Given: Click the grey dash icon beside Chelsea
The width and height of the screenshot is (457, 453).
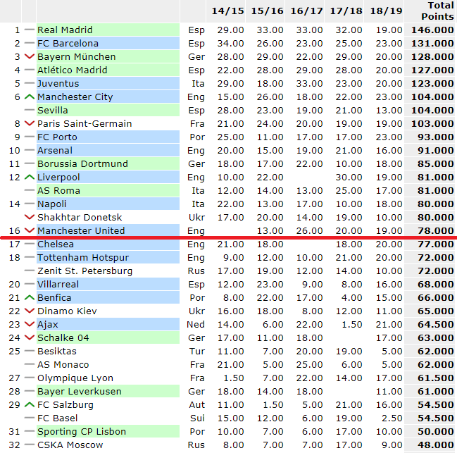Looking at the screenshot, I should point(30,244).
